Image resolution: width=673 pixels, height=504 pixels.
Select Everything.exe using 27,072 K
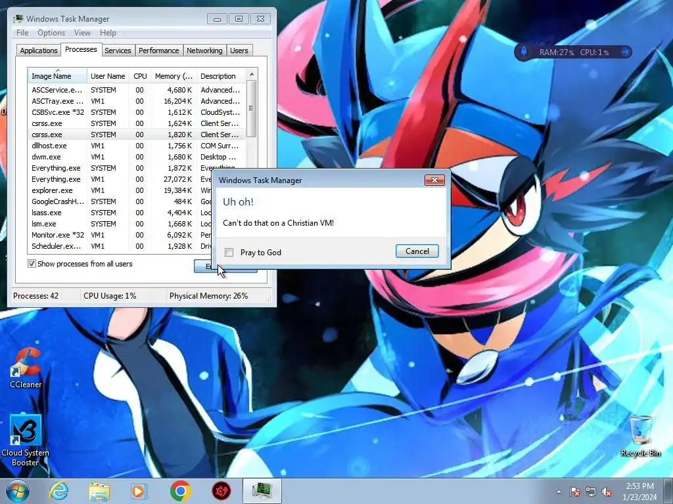[120, 179]
